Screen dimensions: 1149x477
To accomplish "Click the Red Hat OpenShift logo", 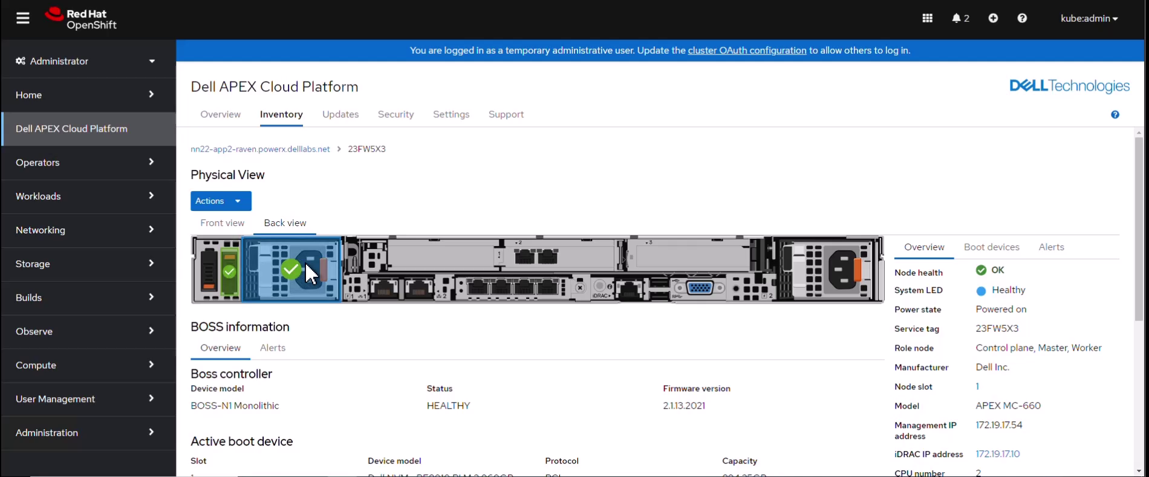I will point(81,19).
